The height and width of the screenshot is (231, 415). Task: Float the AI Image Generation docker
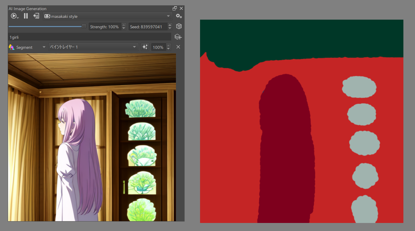(175, 8)
